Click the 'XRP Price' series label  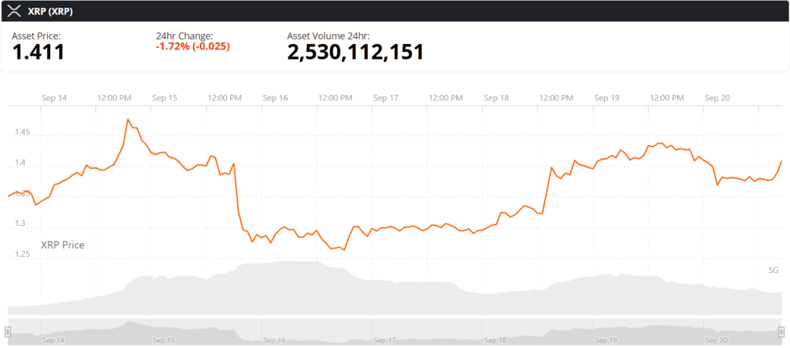[x=62, y=245]
